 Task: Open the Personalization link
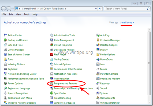(62, 79)
